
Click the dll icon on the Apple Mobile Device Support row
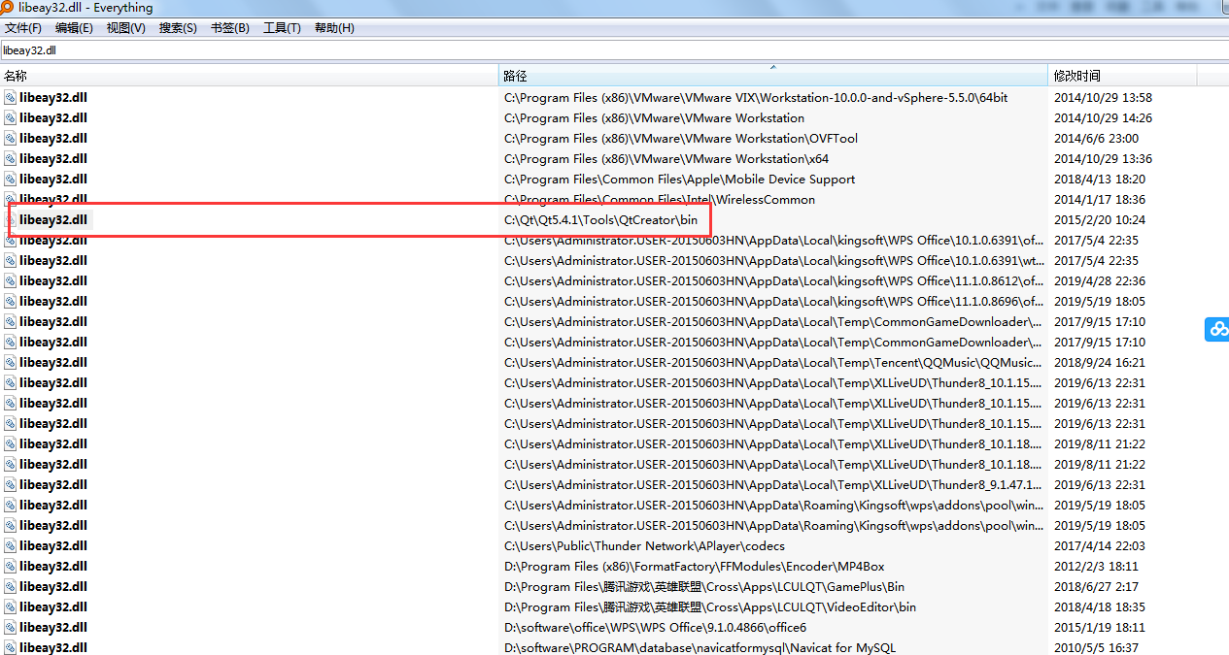(x=10, y=179)
